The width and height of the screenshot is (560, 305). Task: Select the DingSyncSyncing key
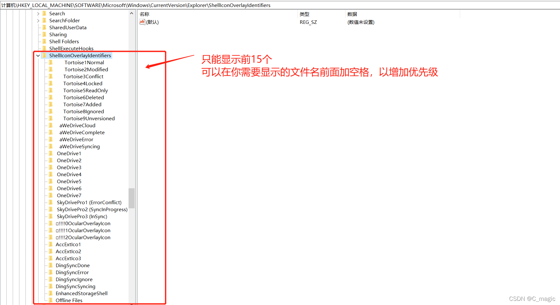75,286
